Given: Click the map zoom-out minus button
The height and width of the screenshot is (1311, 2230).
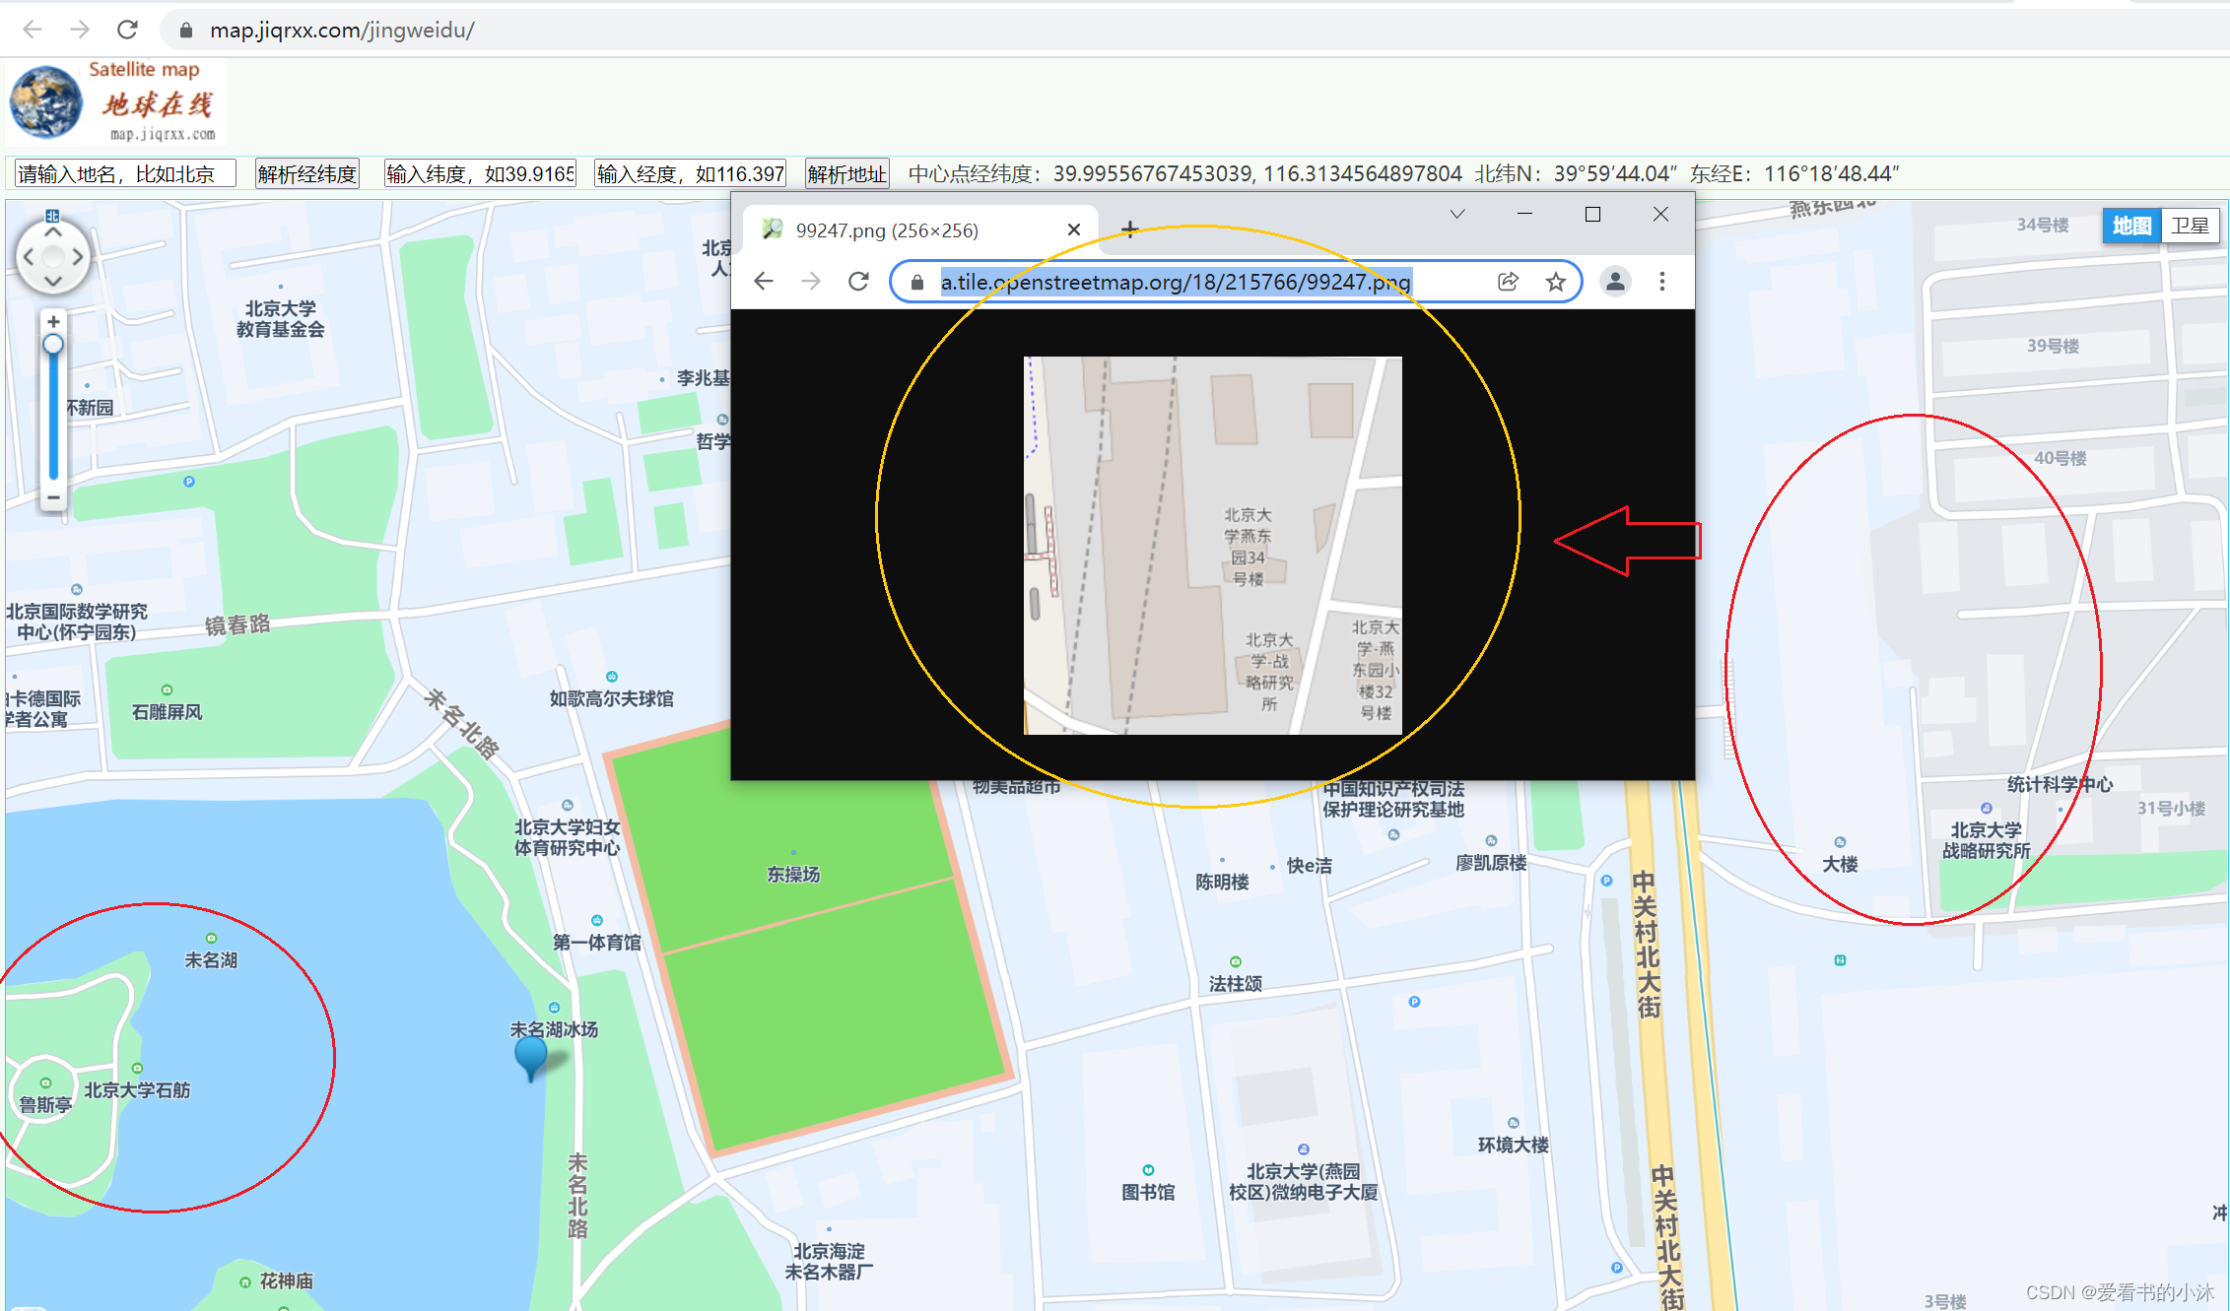Looking at the screenshot, I should 53,497.
